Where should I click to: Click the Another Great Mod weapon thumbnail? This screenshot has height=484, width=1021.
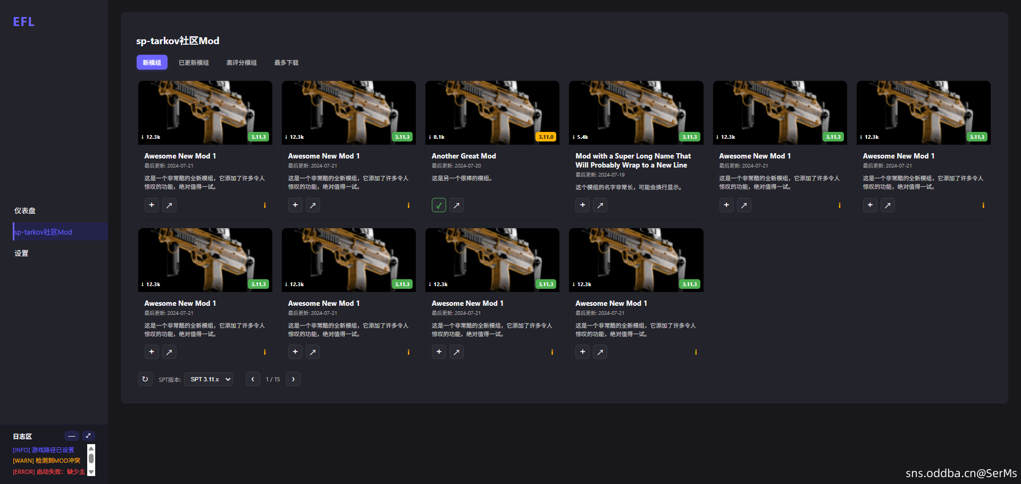[492, 113]
